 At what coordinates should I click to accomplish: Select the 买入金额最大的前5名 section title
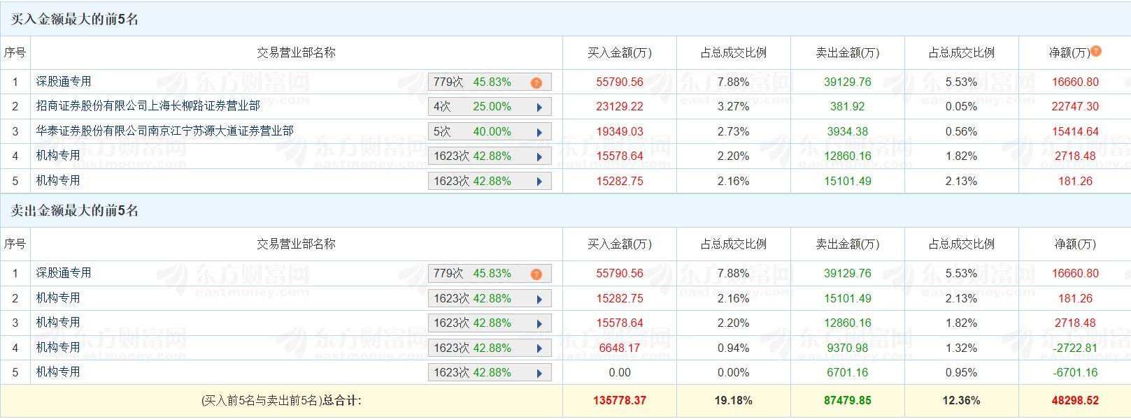[x=74, y=20]
